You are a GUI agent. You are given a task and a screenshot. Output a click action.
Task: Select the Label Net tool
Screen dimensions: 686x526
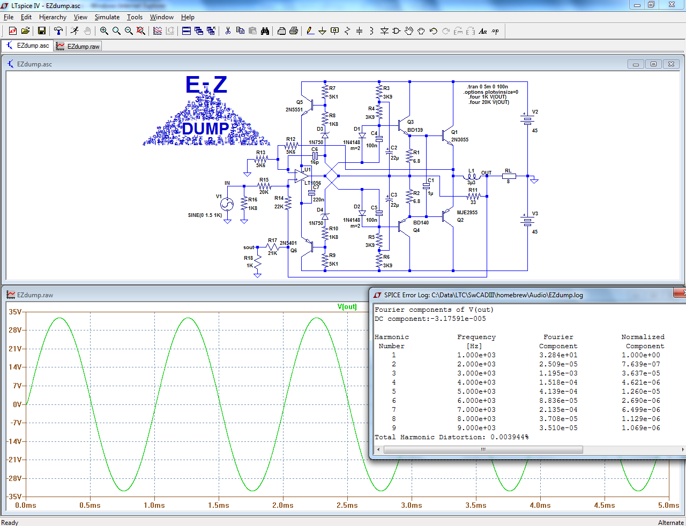[x=335, y=31]
